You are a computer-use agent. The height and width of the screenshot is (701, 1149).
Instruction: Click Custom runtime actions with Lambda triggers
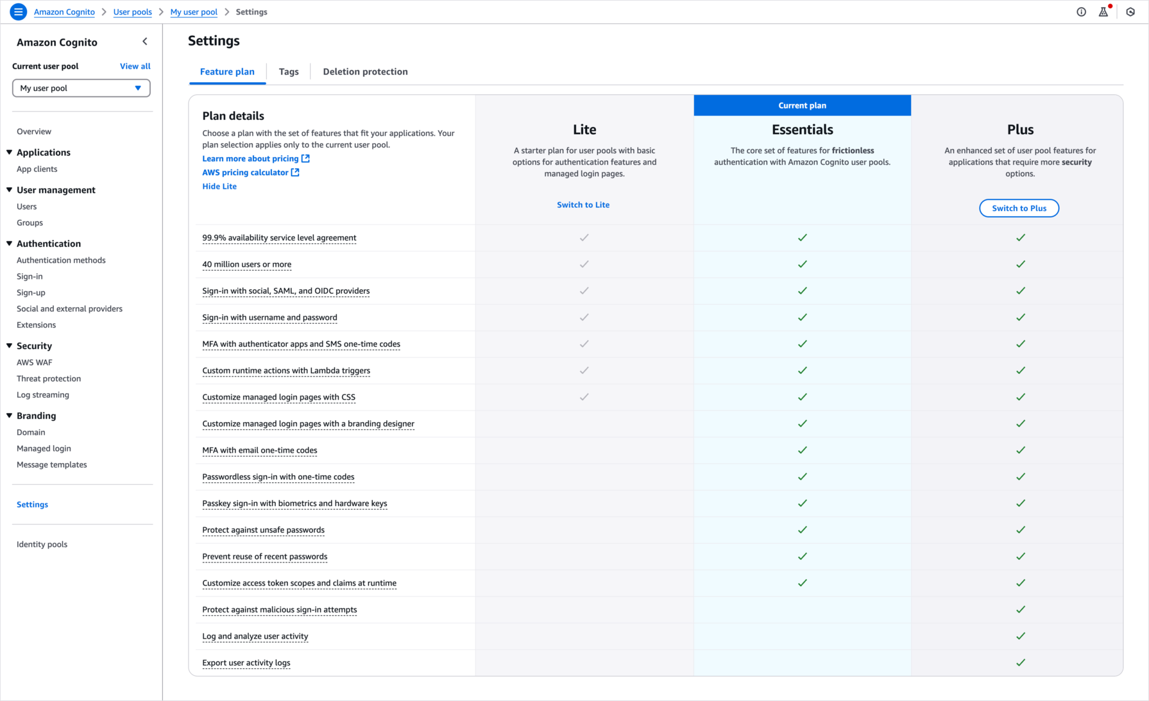coord(286,371)
